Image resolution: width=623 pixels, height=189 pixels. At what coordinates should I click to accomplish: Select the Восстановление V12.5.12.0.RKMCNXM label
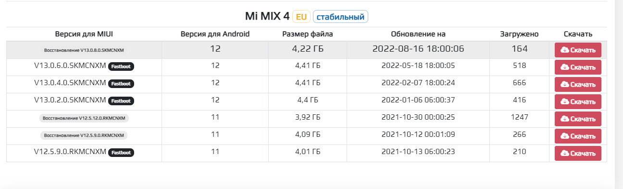84,118
